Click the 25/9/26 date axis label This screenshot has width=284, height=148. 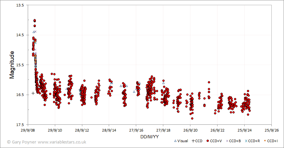271,130
